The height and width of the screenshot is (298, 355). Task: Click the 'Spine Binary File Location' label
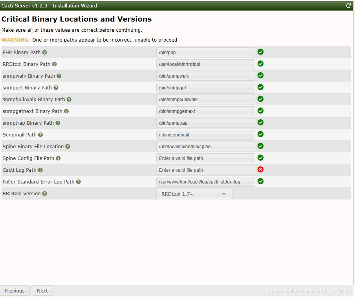coord(33,147)
